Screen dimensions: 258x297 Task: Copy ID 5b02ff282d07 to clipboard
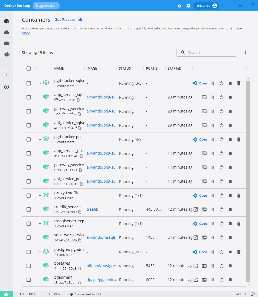[80, 212]
